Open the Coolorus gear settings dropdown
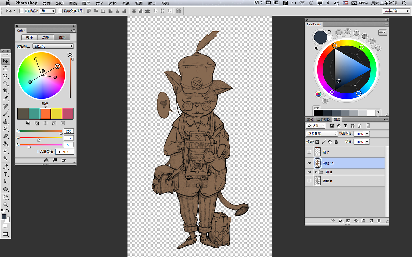412x257 pixels. 382,33
